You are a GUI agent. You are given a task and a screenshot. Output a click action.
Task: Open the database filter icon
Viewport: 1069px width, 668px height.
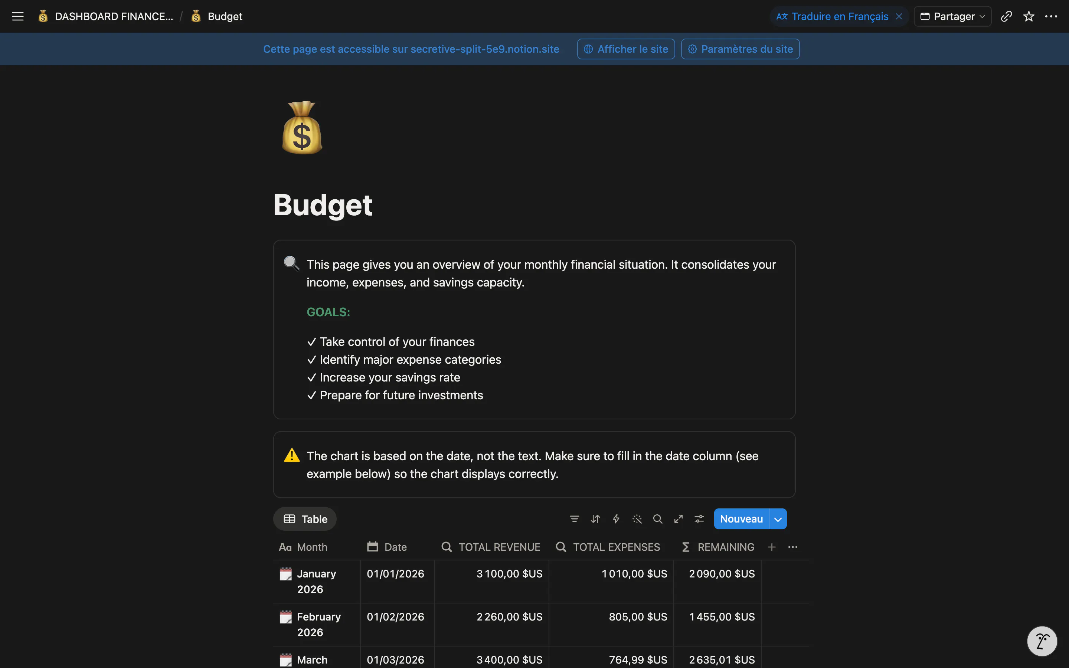[574, 519]
